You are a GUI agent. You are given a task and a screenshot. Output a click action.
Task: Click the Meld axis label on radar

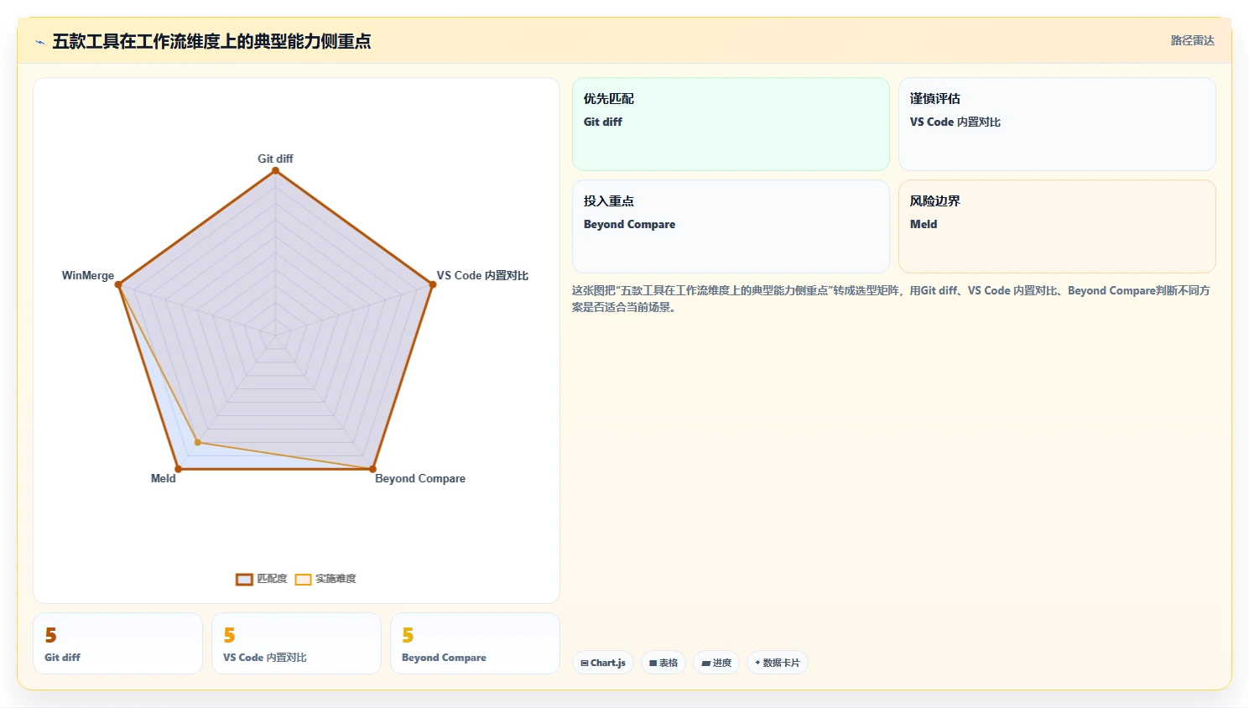[x=164, y=478]
